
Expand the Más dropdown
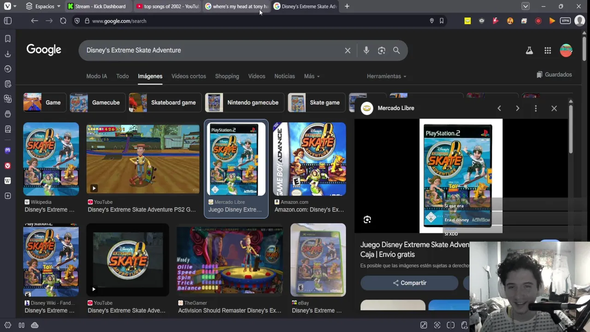tap(312, 76)
